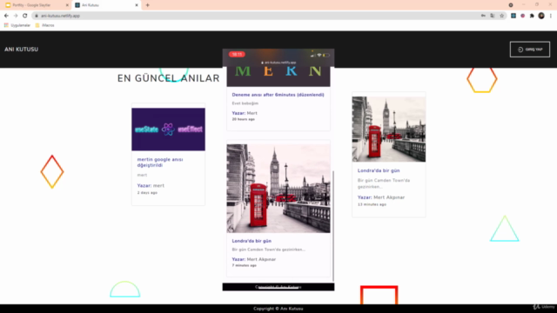Viewport: 557px width, 313px height.
Task: Click 'Yazar: mert' on the useState card
Action: [151, 185]
